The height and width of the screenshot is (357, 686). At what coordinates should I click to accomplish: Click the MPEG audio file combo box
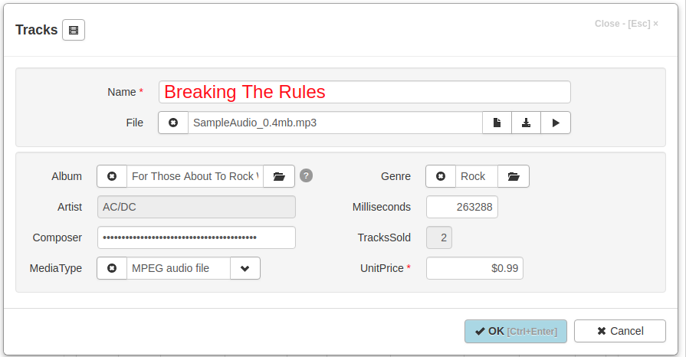coord(179,268)
